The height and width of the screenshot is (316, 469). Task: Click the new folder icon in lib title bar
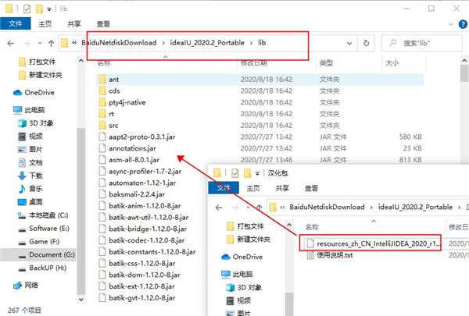tap(39, 9)
